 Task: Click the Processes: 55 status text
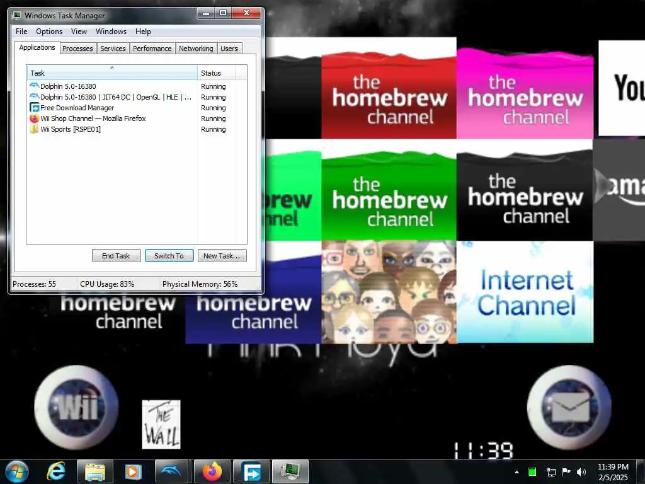34,284
